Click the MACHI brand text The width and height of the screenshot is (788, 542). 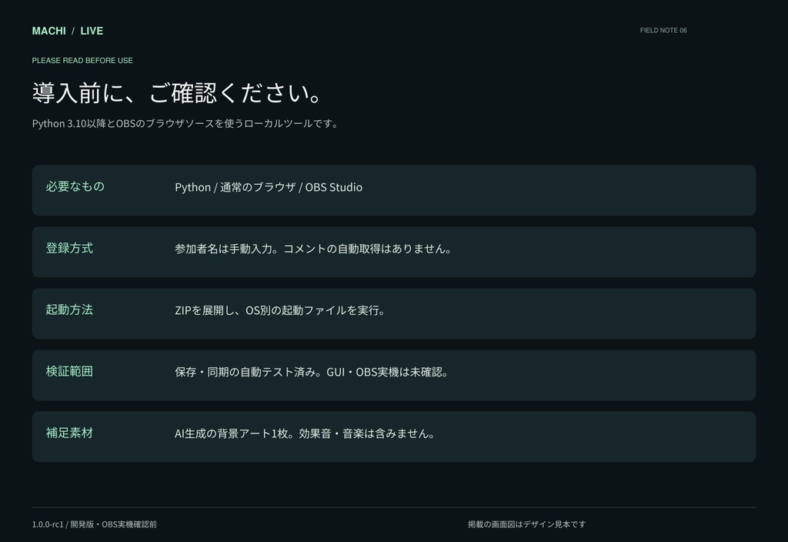click(48, 31)
